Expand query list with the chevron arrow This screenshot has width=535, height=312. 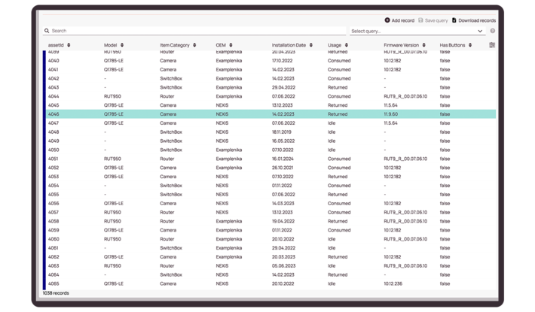pos(480,31)
